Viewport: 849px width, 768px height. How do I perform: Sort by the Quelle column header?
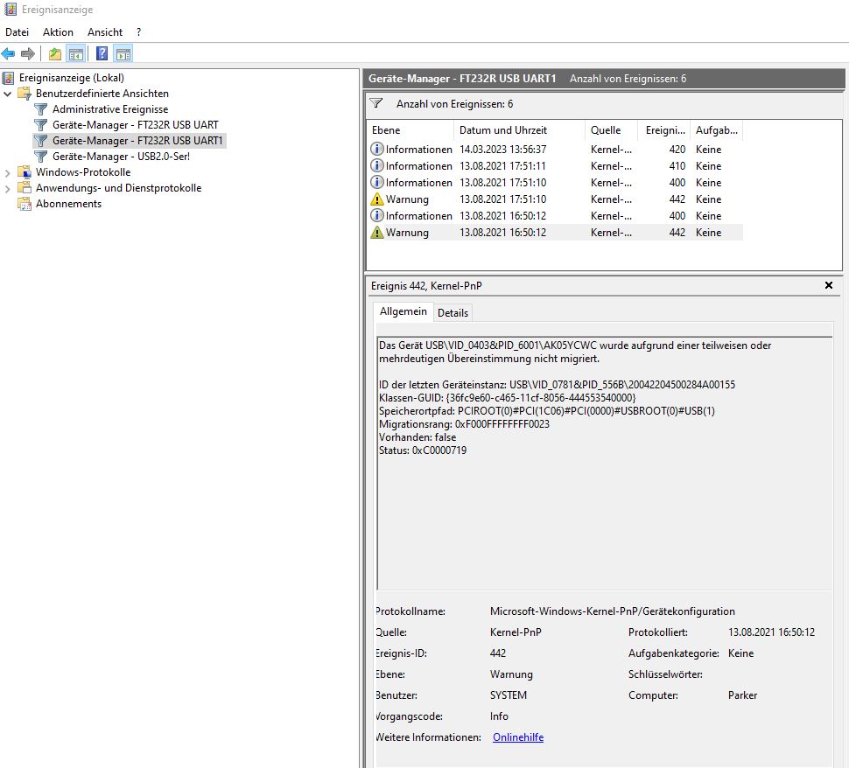tap(611, 129)
